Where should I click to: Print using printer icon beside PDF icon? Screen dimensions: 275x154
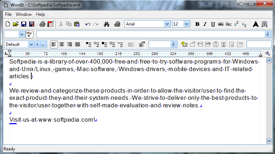[x=42, y=24]
